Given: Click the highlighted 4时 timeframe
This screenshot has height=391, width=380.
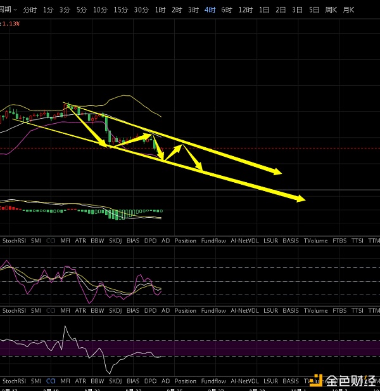Looking at the screenshot, I should (210, 10).
